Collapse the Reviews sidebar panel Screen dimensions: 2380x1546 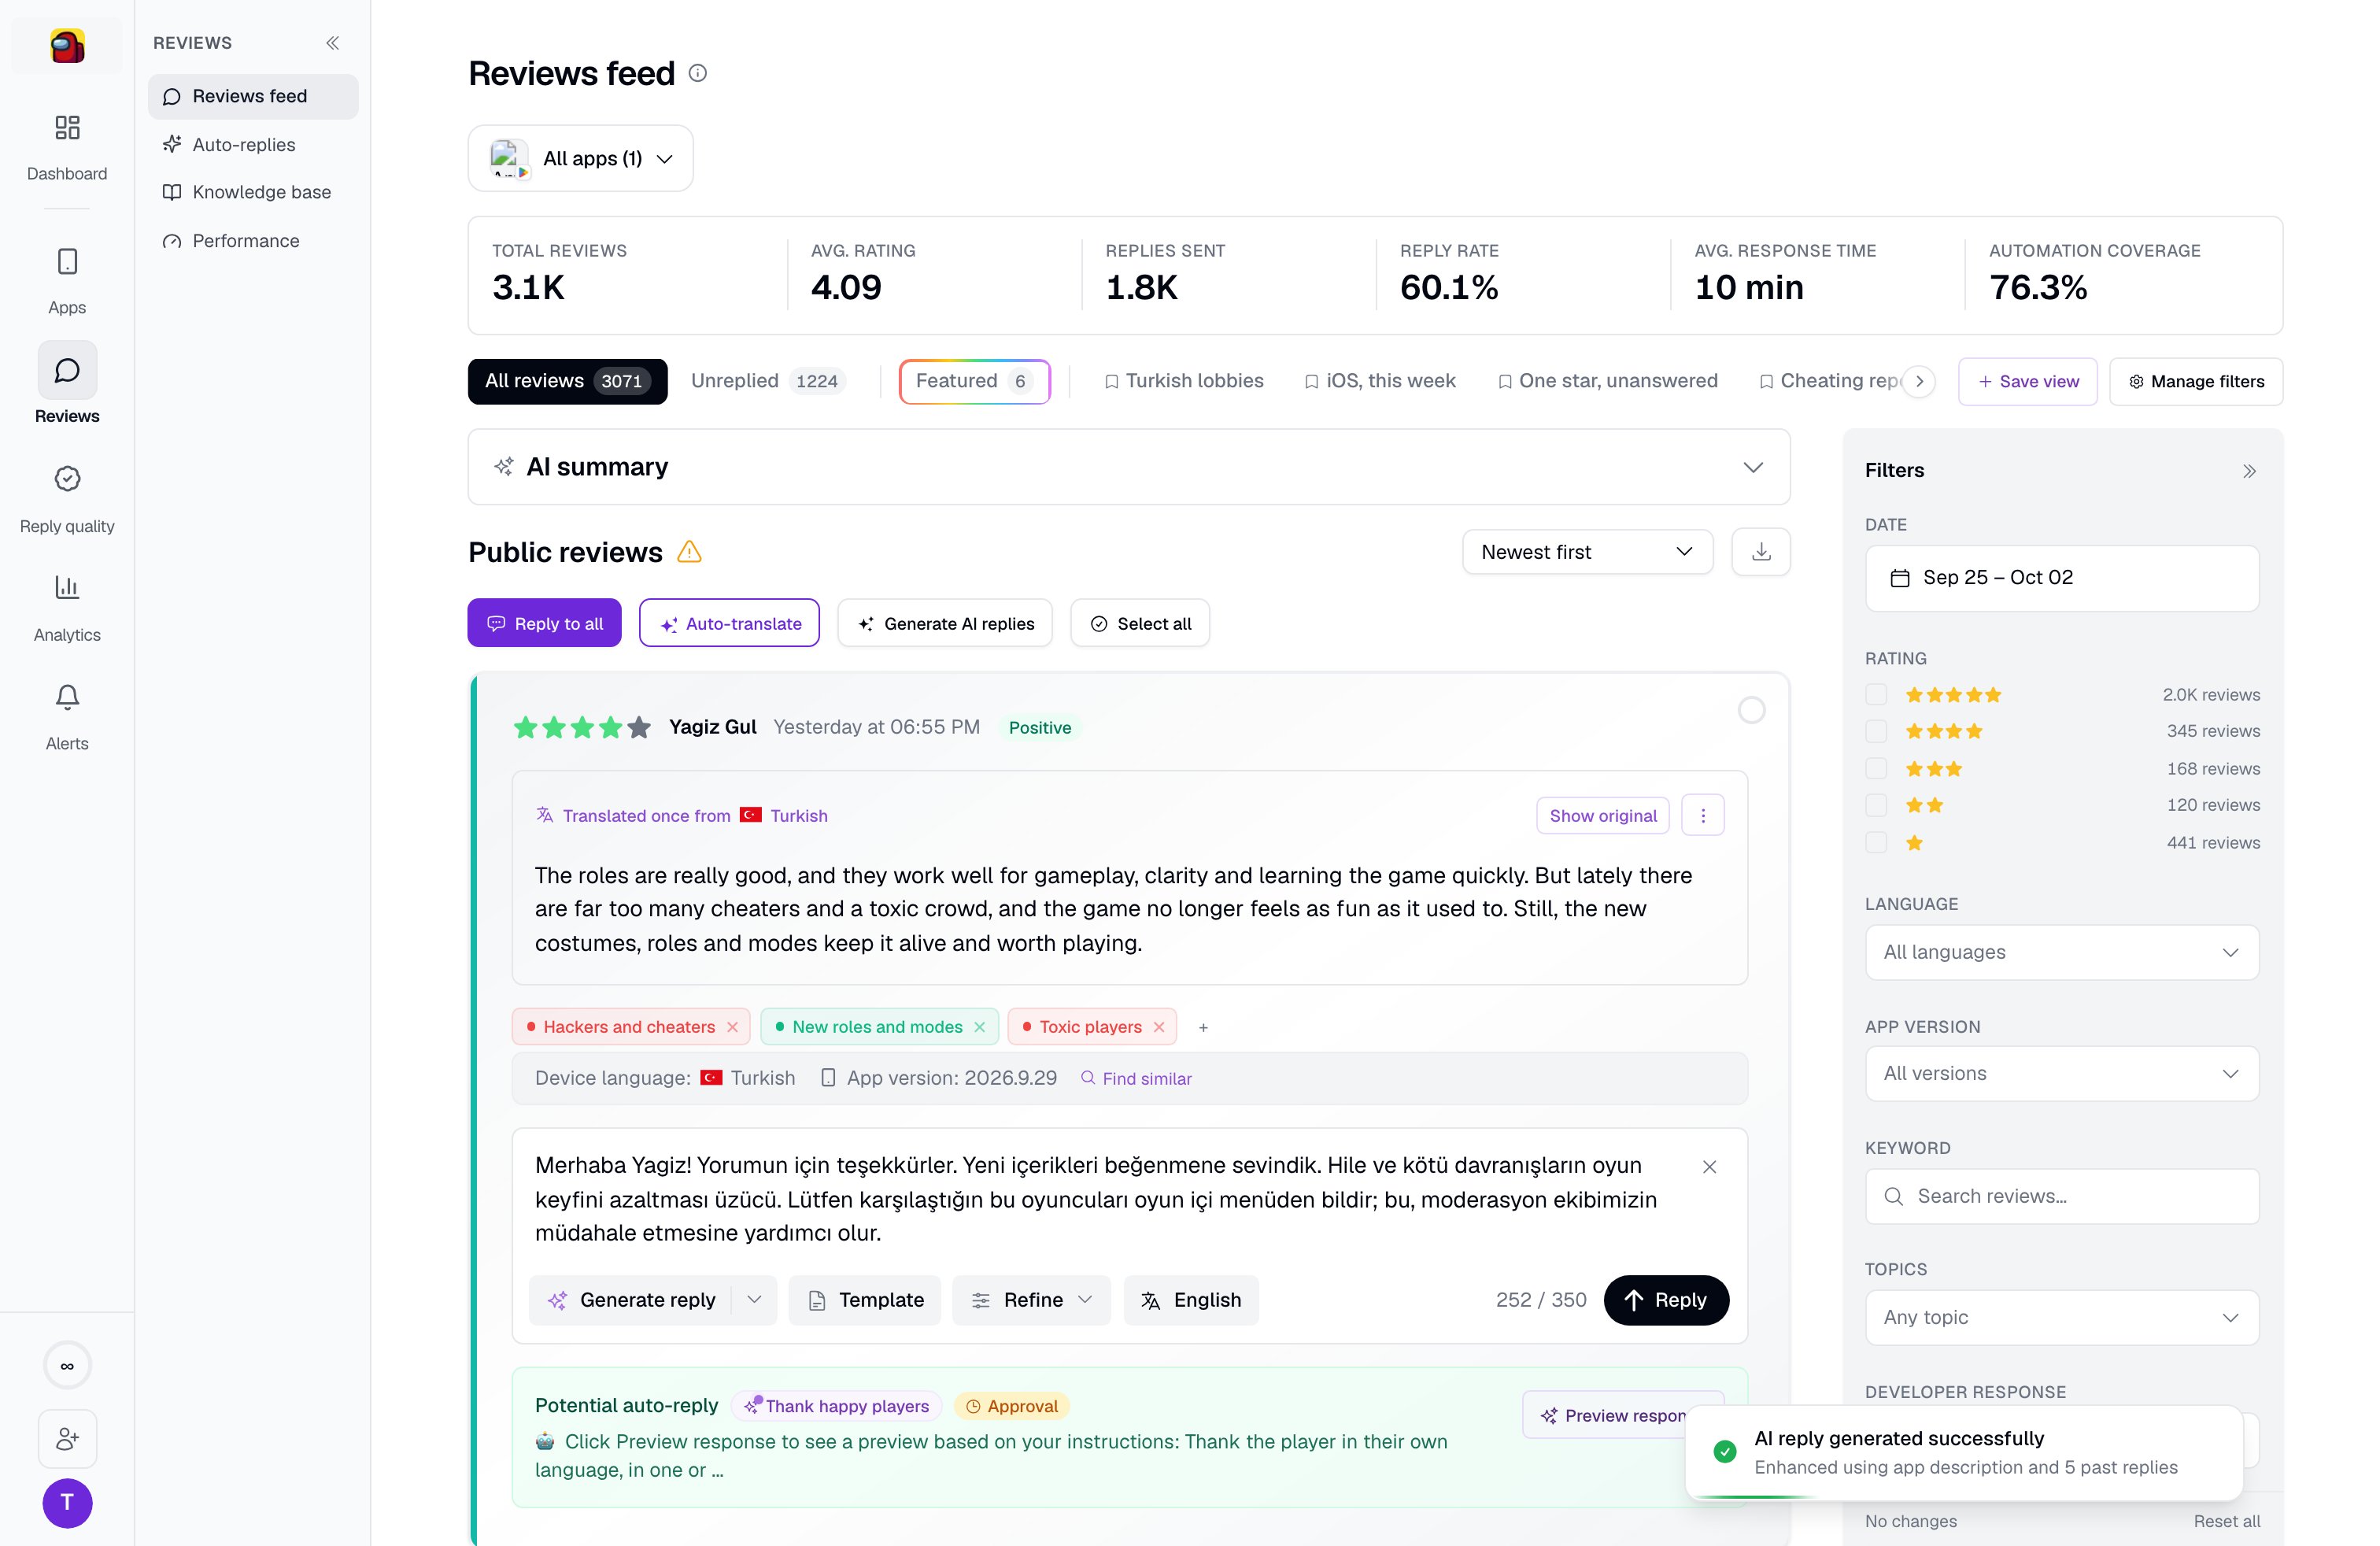click(x=333, y=43)
